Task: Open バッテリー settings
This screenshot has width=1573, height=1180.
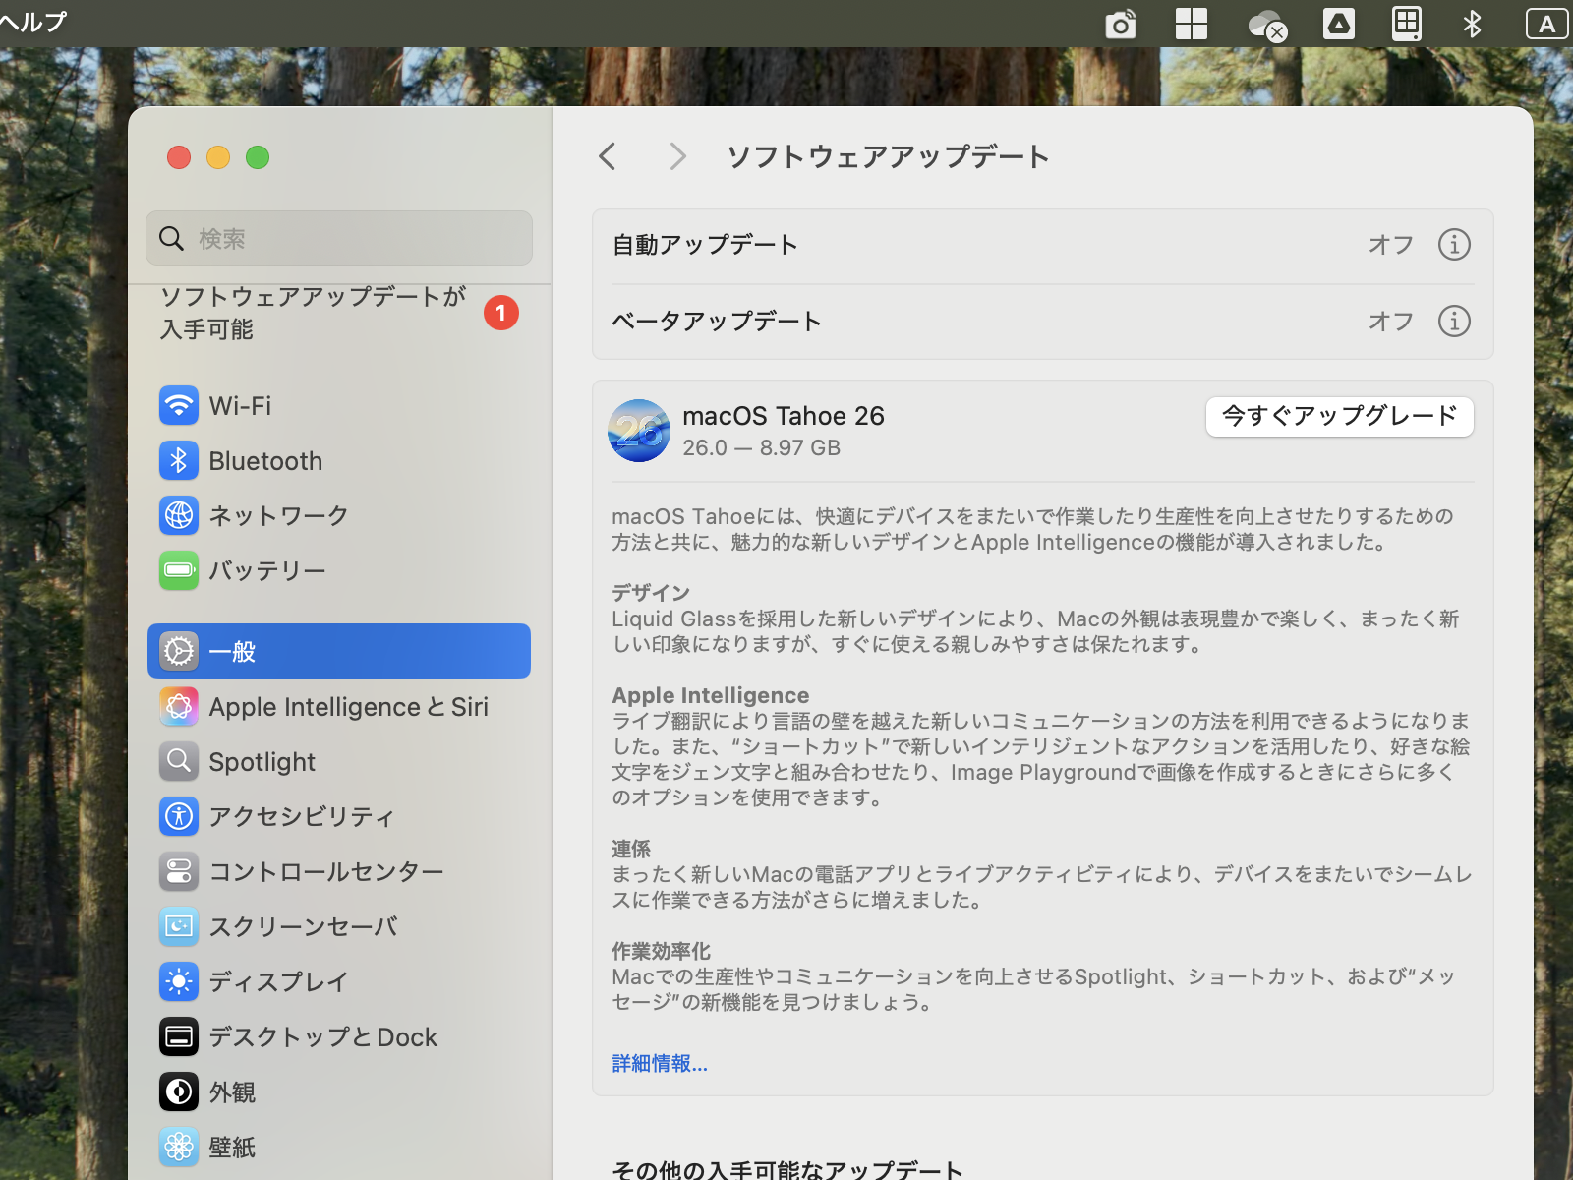Action: point(266,570)
